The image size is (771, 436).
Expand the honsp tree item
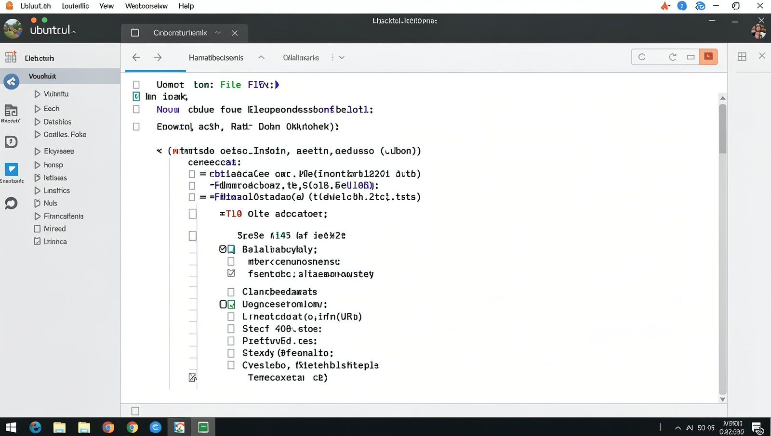[x=37, y=165]
